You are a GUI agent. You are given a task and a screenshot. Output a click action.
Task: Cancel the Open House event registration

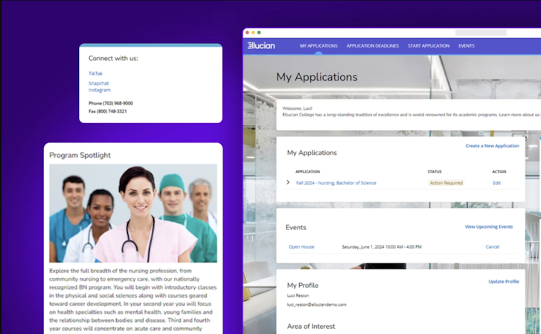click(x=493, y=246)
